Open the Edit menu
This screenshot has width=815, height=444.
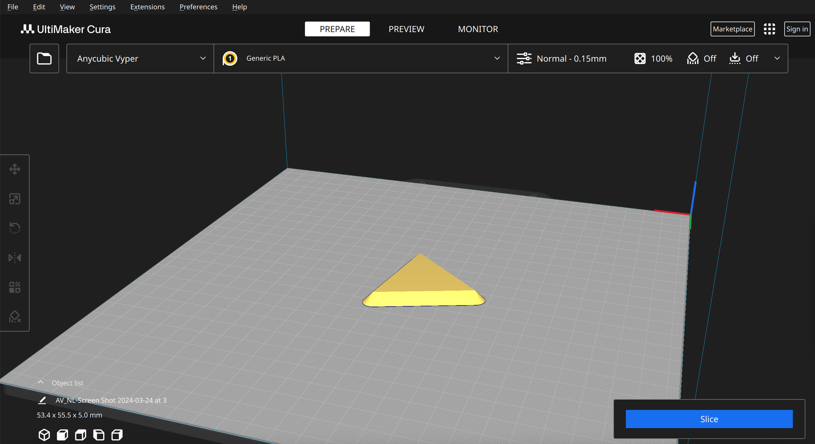(39, 7)
